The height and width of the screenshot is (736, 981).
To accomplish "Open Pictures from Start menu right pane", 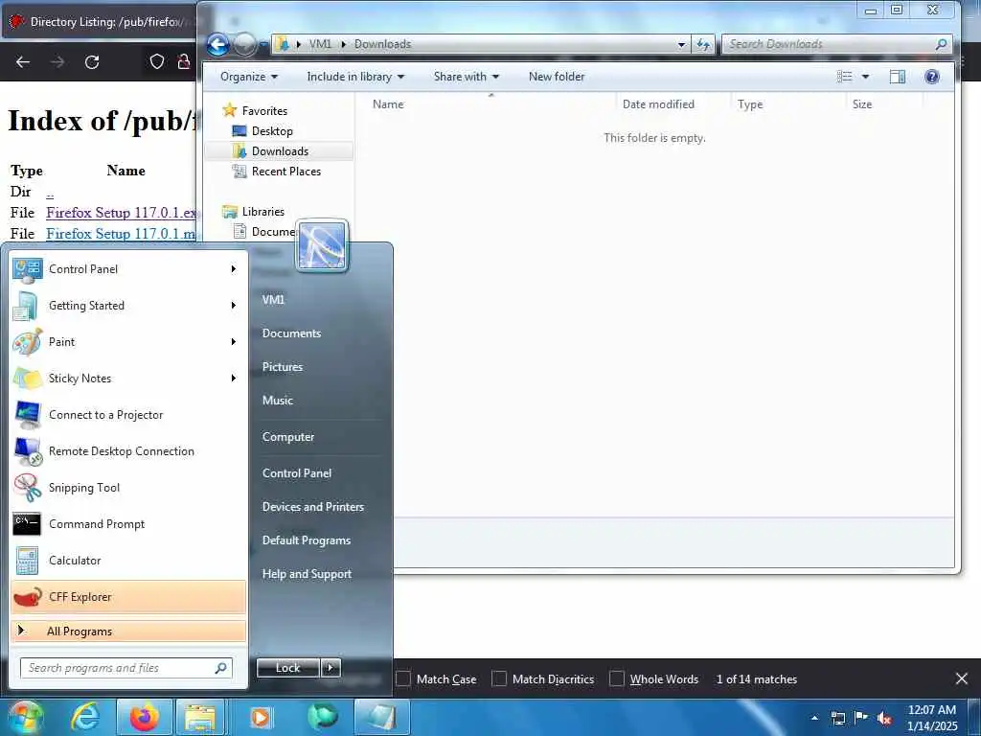I will click(x=283, y=367).
